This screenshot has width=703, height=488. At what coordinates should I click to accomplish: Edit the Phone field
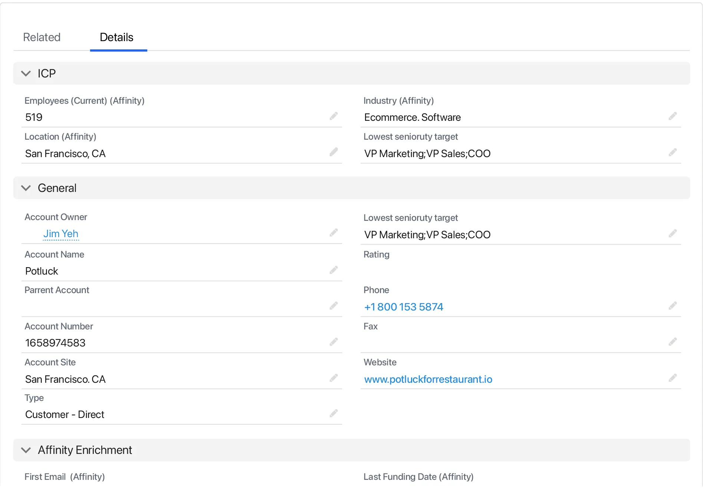pyautogui.click(x=673, y=305)
